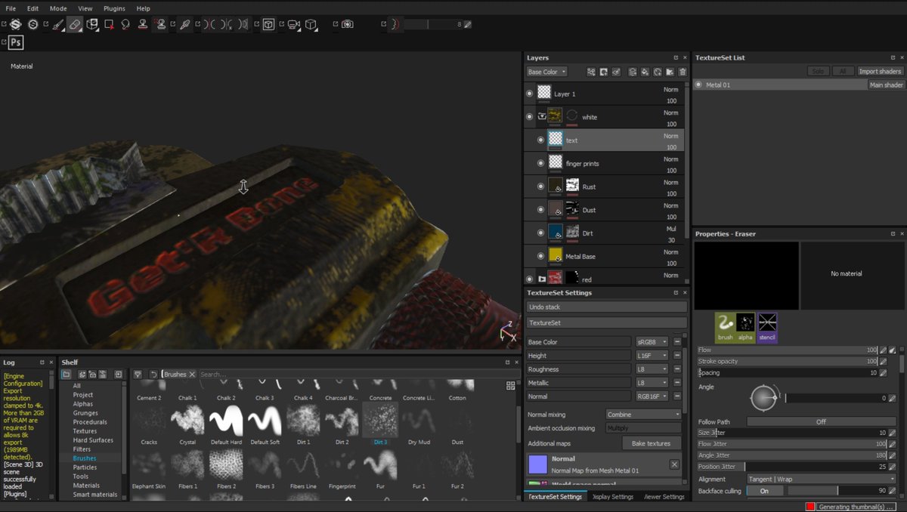This screenshot has width=907, height=512.
Task: Click Add folder icon in Layers panel
Action: pyautogui.click(x=670, y=72)
